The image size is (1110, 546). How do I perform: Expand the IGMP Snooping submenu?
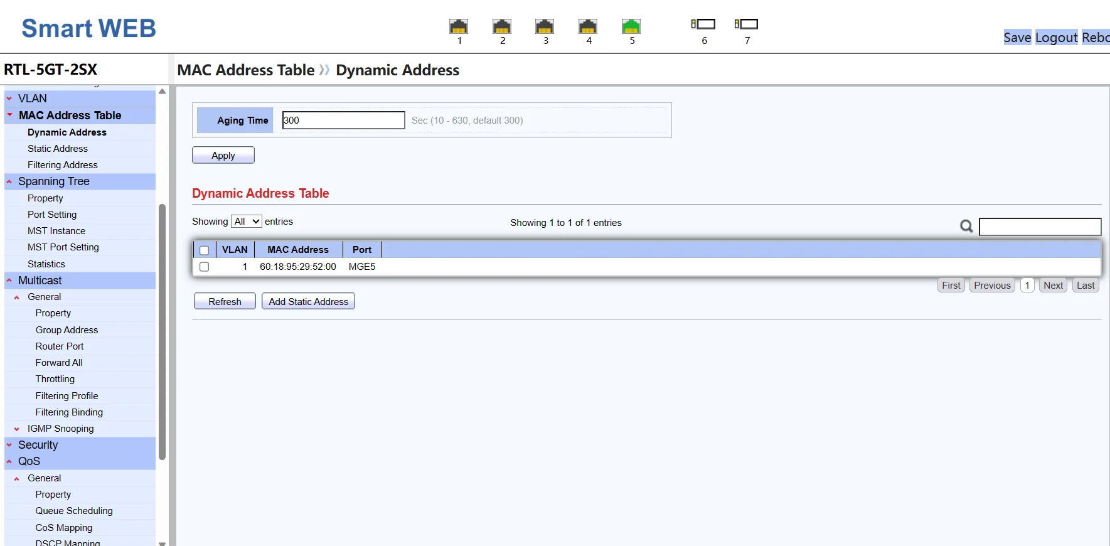(x=60, y=429)
